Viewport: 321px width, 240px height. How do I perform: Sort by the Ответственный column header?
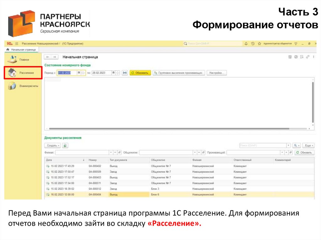[x=253, y=160]
